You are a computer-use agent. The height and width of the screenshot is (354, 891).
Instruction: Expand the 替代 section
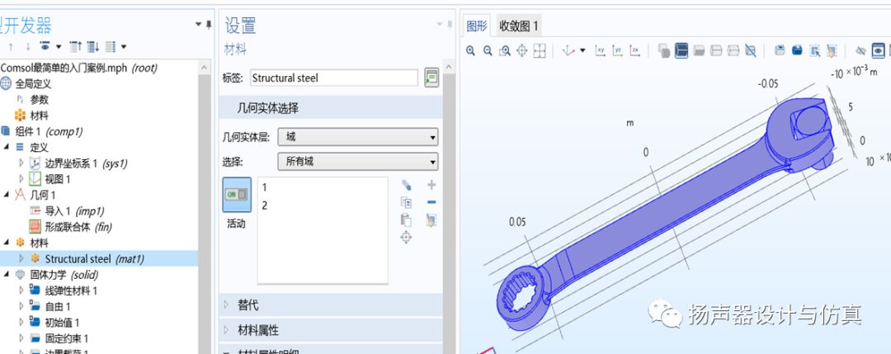coord(247,305)
